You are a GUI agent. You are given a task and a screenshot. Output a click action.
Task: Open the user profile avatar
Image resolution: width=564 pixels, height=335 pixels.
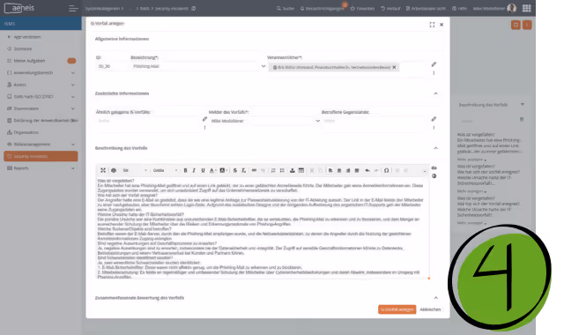point(511,8)
